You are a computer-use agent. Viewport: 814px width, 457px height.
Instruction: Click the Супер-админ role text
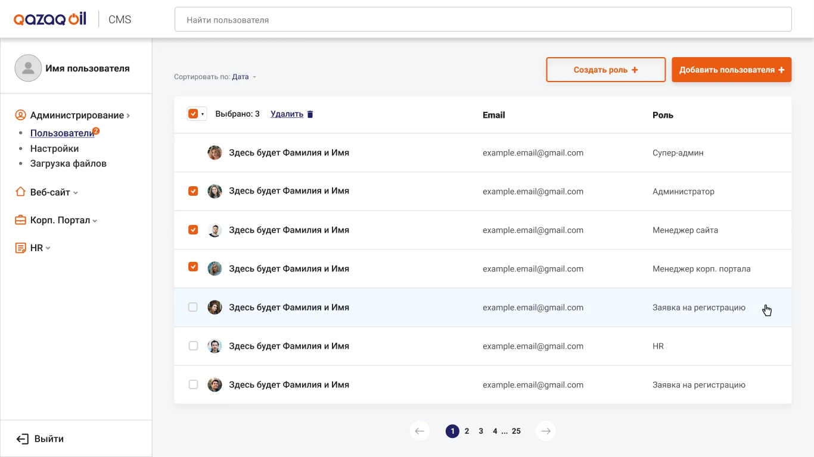point(678,153)
